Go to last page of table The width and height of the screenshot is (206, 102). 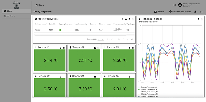132,39
